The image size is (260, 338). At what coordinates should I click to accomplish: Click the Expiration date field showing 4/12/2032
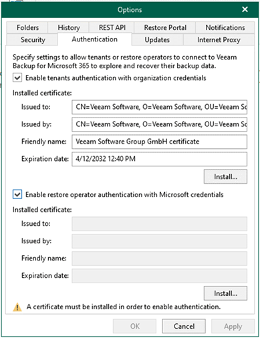coord(159,159)
